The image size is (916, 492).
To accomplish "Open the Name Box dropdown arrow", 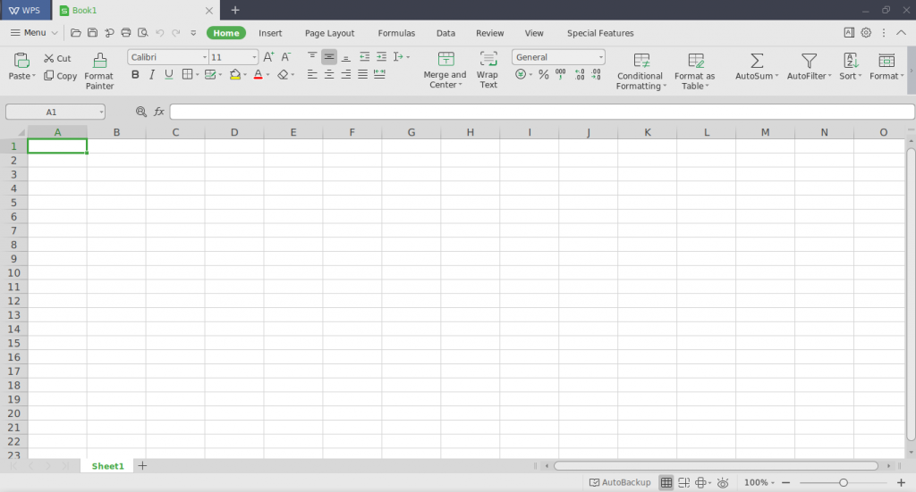I will point(101,112).
